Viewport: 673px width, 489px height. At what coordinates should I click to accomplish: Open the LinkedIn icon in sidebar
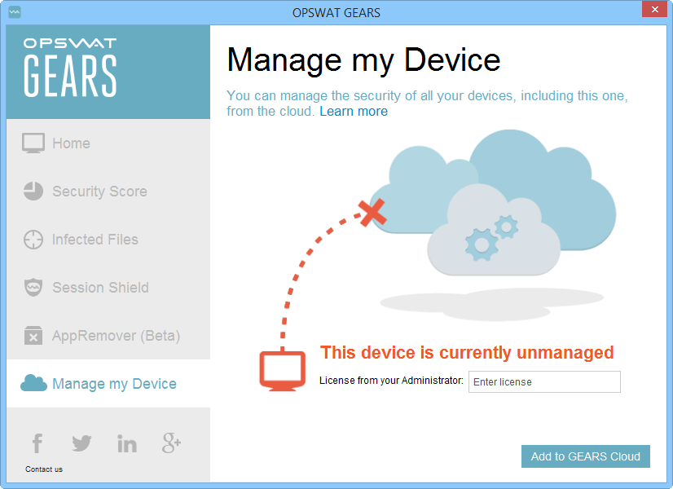127,443
